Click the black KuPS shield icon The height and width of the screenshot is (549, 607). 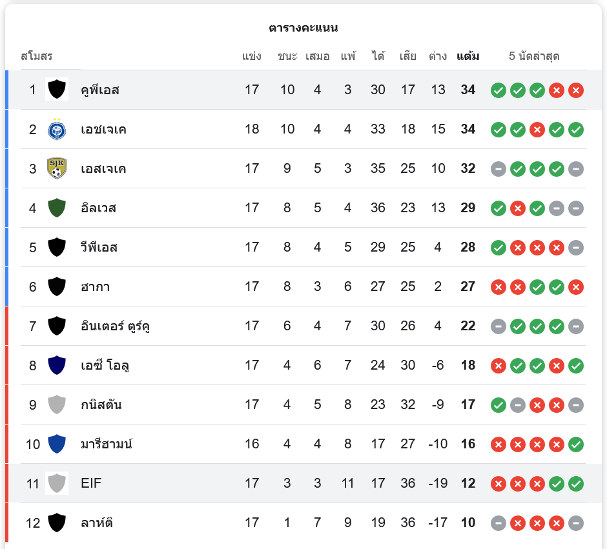(57, 90)
